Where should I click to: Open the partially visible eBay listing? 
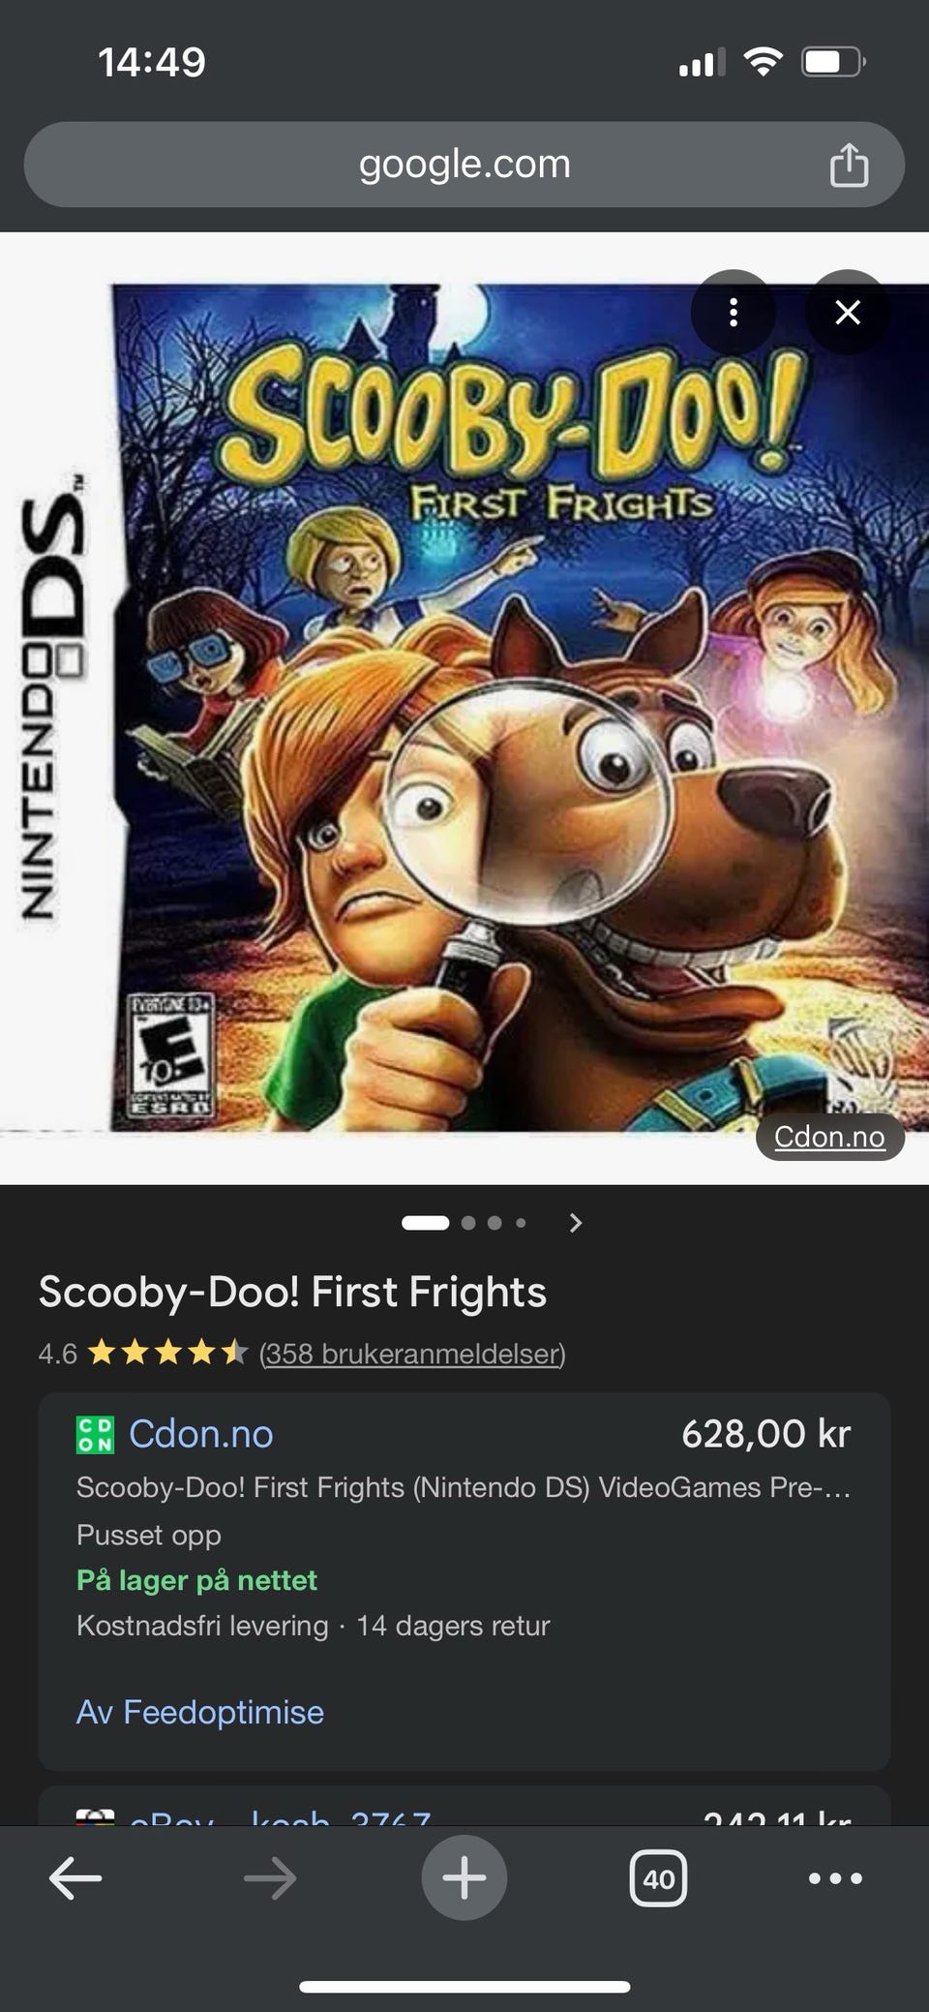click(464, 1807)
